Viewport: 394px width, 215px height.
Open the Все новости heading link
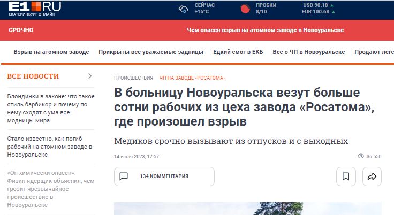[x=33, y=76]
